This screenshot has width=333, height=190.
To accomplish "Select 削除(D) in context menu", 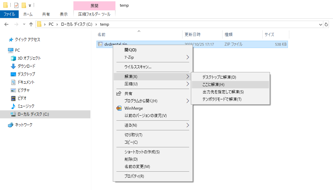I will 153,159.
